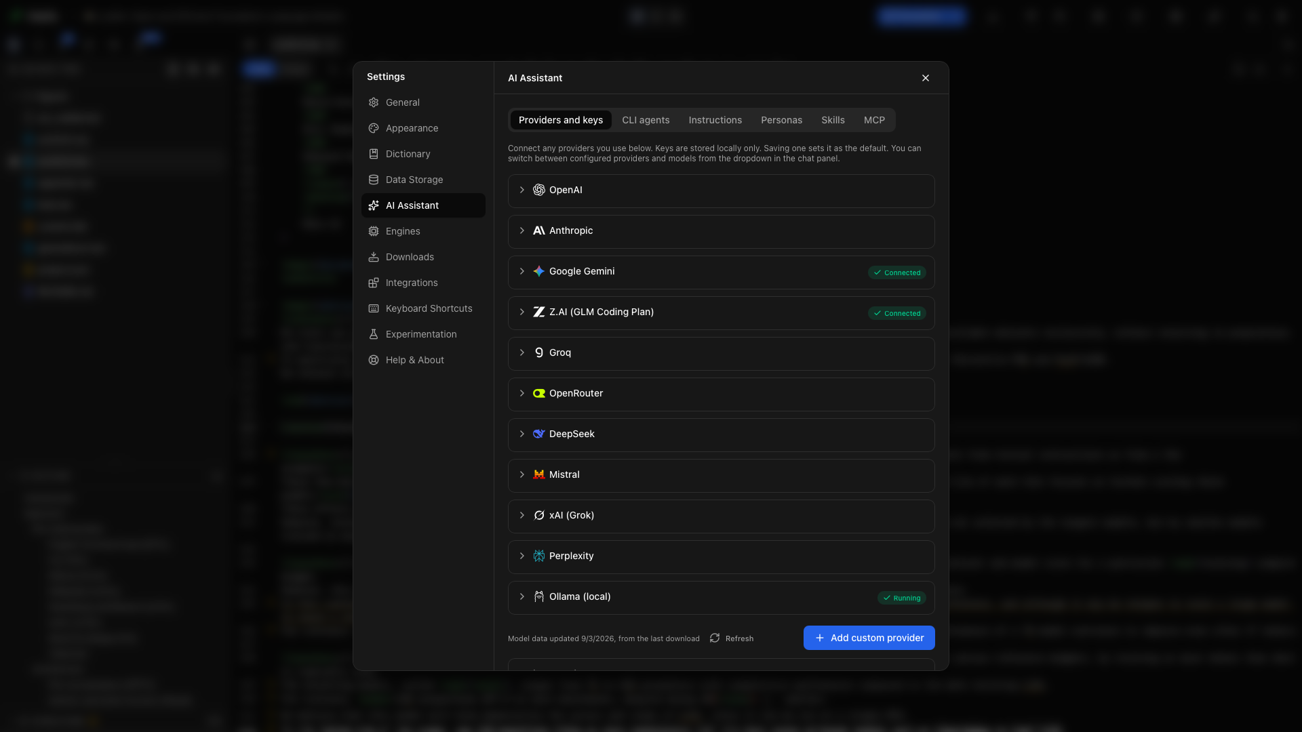1302x732 pixels.
Task: Click the Help & About lifebuoy icon
Action: [374, 360]
